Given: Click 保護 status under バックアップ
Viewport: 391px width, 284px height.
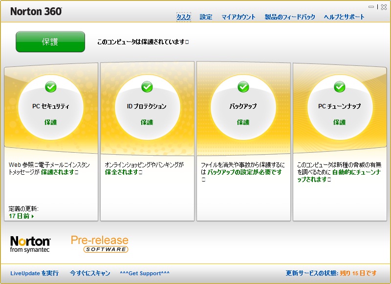Looking at the screenshot, I should [x=243, y=122].
